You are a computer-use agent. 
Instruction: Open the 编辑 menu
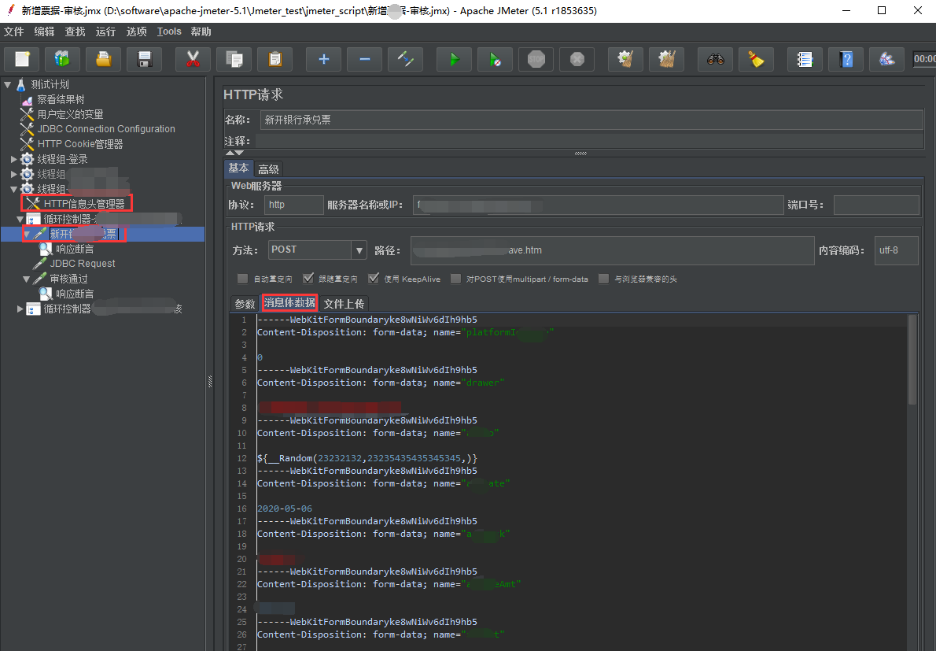pyautogui.click(x=44, y=31)
